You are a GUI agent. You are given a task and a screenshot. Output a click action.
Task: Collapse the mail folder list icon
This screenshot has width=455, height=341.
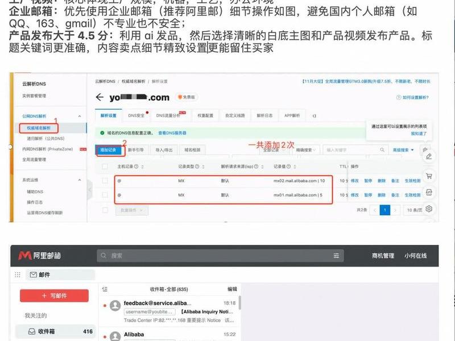(105, 289)
